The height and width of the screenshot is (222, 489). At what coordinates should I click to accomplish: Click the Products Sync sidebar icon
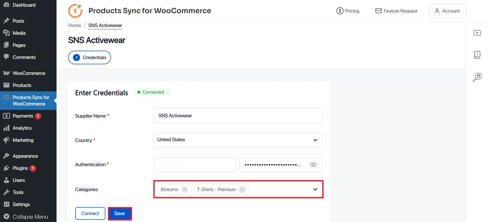[6, 97]
